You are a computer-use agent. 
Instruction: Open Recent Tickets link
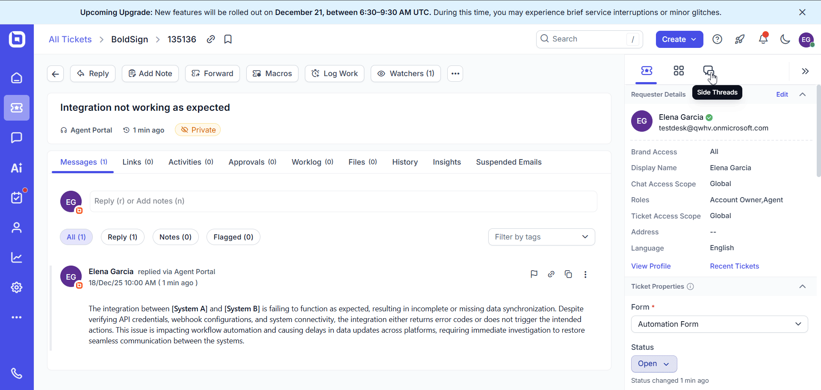734,266
